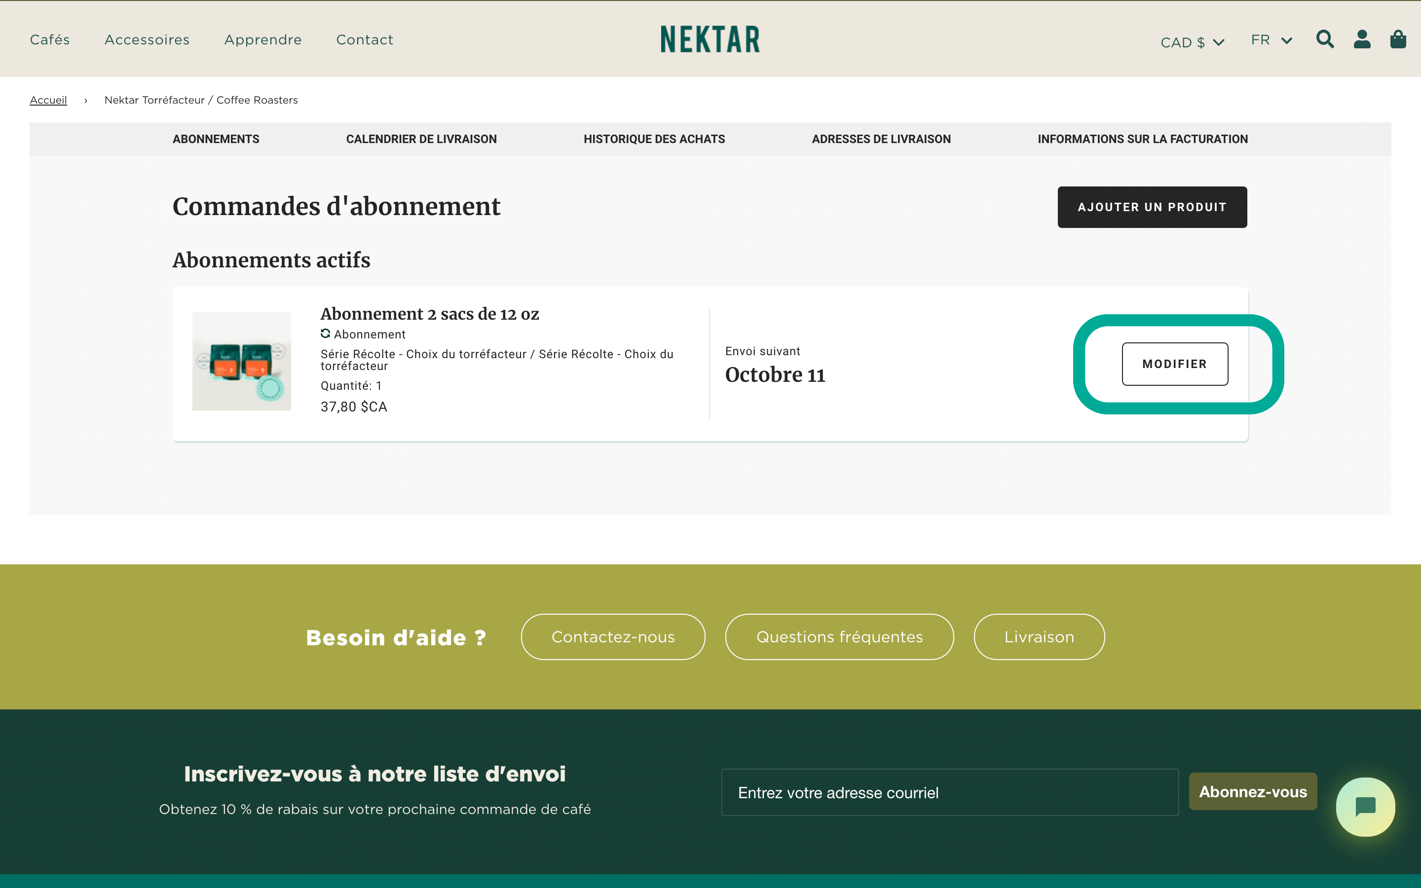This screenshot has width=1421, height=888.
Task: Click the Envoi suivant label
Action: [762, 351]
